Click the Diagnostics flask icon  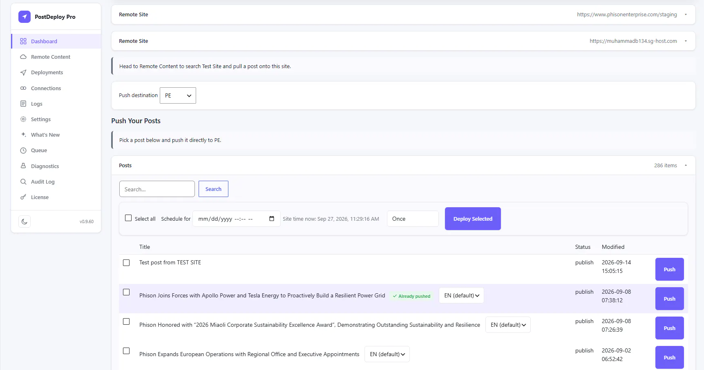click(23, 166)
